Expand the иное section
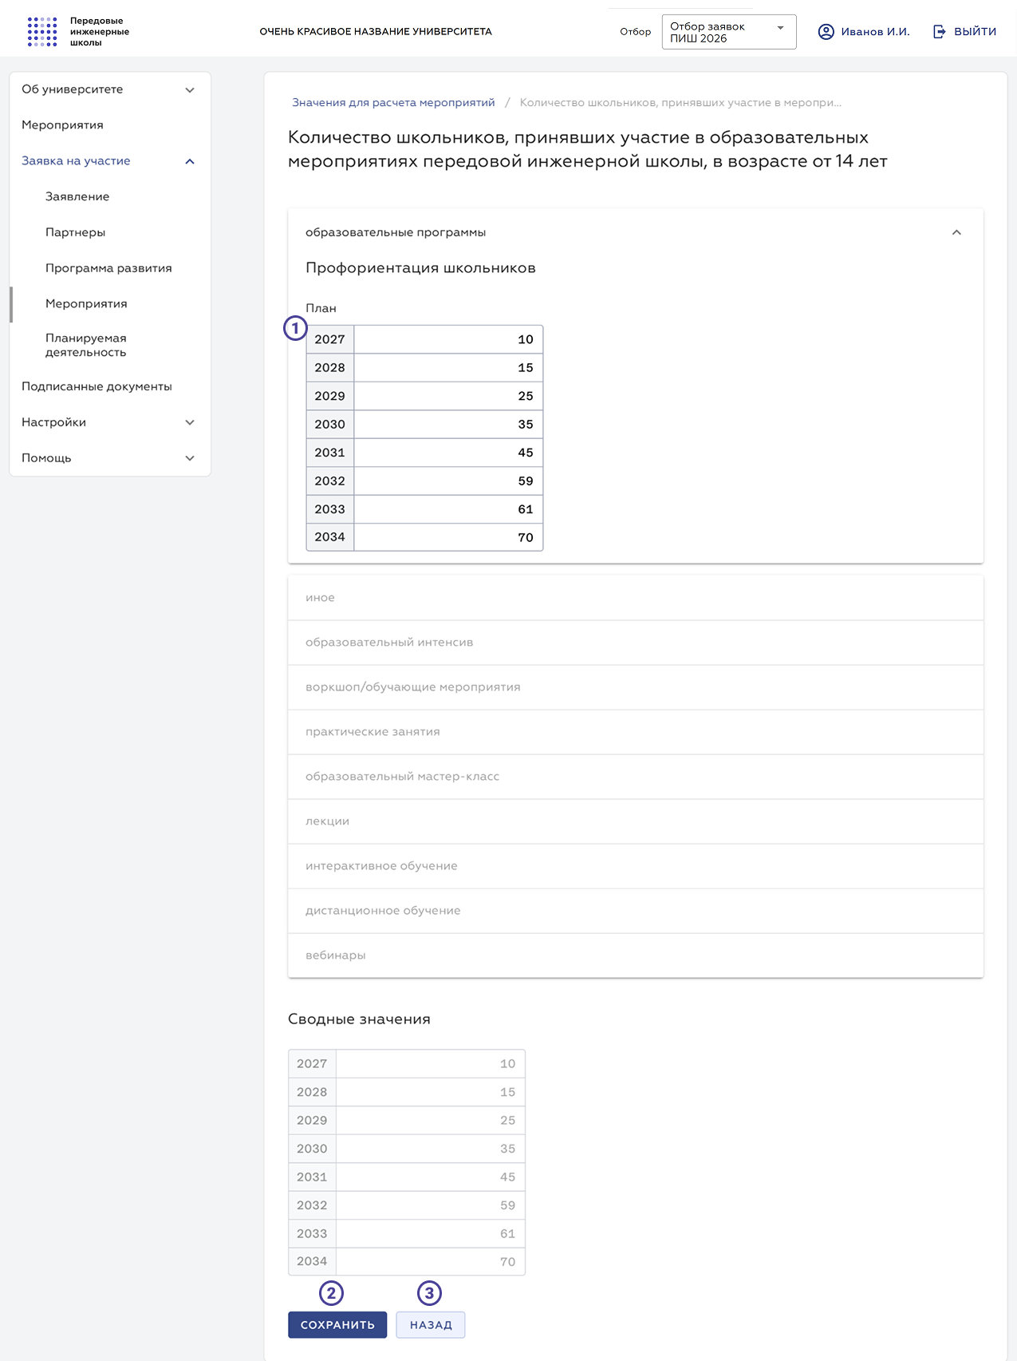 [636, 598]
